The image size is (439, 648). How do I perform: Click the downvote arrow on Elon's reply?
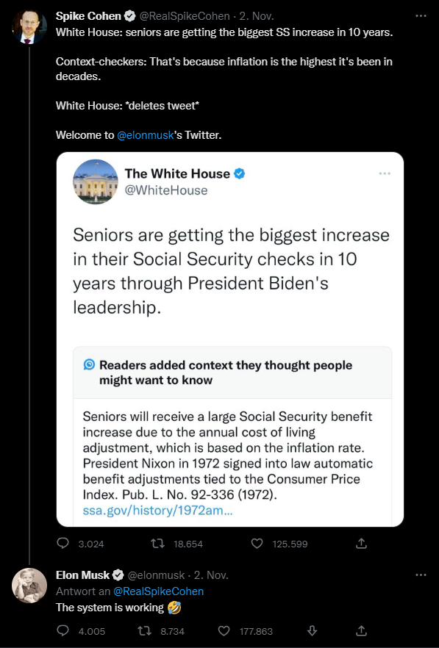tap(313, 630)
